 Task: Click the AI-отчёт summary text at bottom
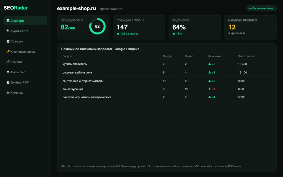(x=151, y=166)
